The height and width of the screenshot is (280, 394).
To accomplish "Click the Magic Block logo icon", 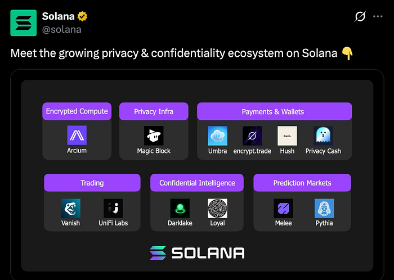I will (x=154, y=136).
